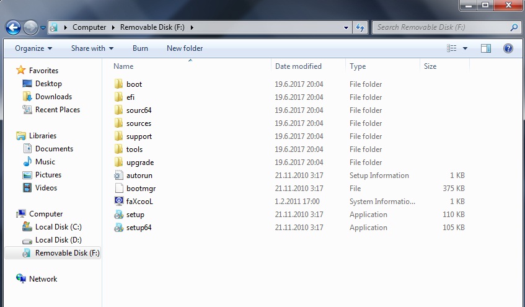The width and height of the screenshot is (525, 307).
Task: Open the Share with menu
Action: point(92,48)
